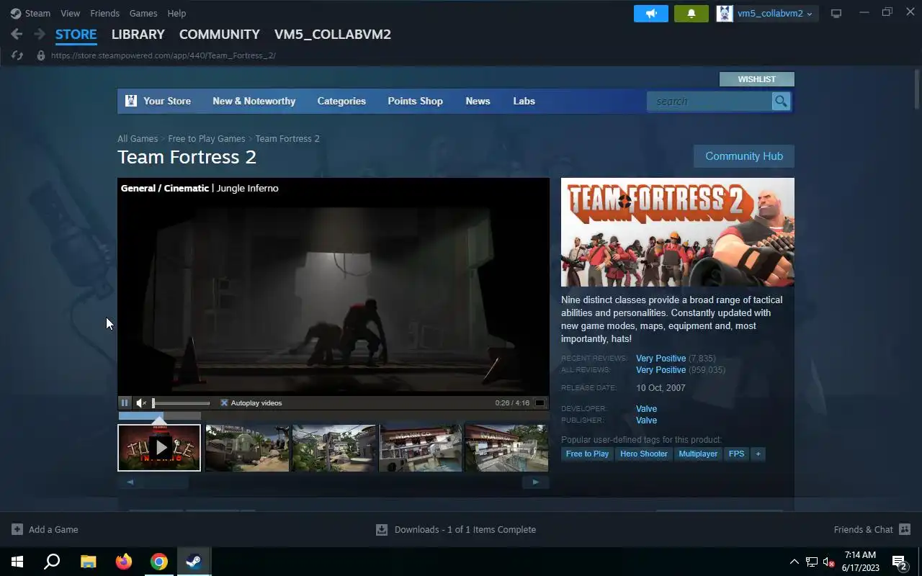922x576 pixels.
Task: Unmute the trailer volume icon
Action: [141, 403]
